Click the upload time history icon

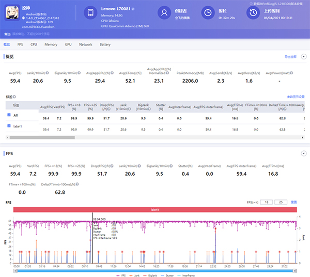point(253,12)
